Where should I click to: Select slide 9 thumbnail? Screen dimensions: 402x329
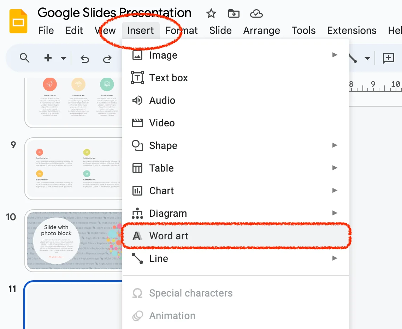[x=73, y=169]
